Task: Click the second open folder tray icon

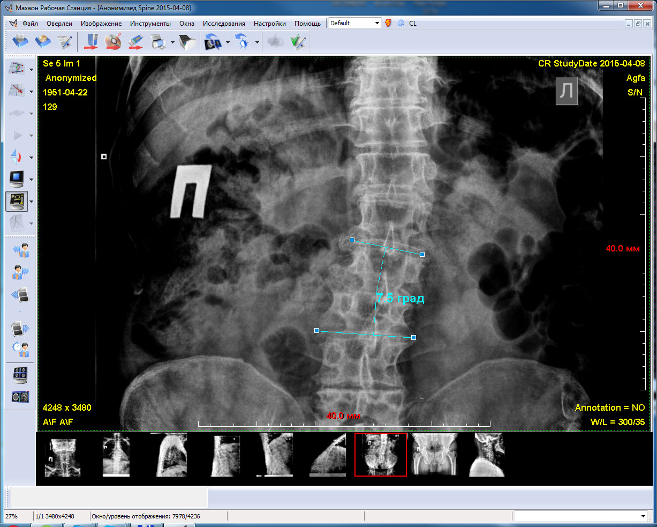Action: click(42, 41)
